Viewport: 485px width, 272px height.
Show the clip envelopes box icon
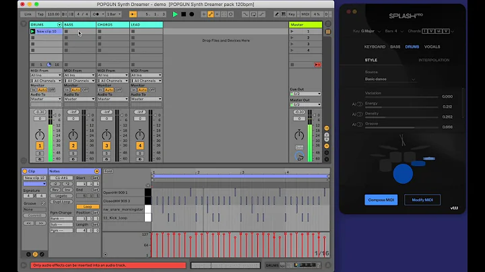(42, 254)
